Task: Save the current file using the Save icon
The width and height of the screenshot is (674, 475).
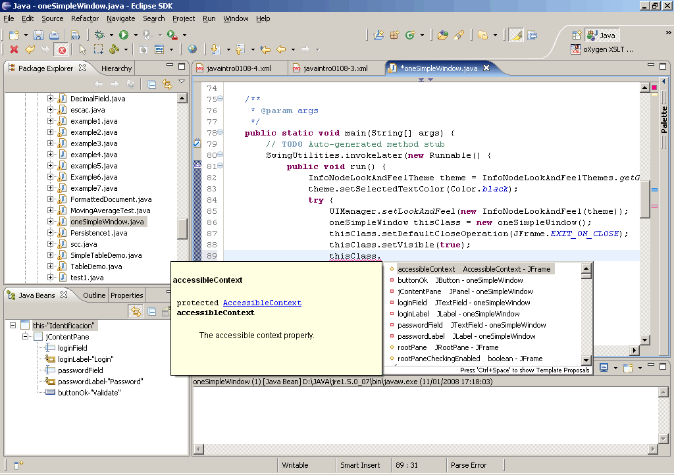Action: [38, 36]
